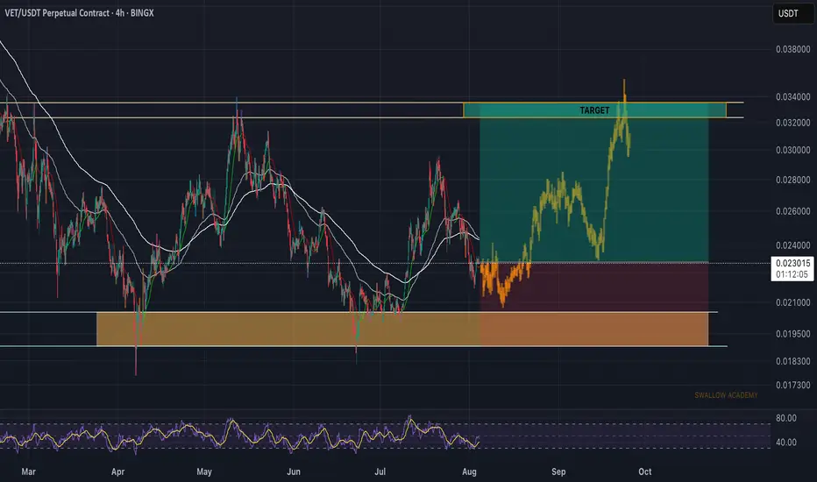Click the 0.017300 price axis label
Viewport: 817px width, 482px height.
[792, 385]
